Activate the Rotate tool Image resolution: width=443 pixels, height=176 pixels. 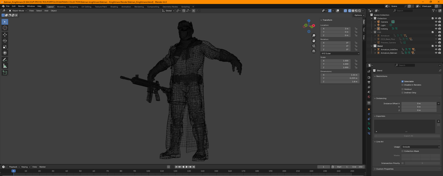5,41
